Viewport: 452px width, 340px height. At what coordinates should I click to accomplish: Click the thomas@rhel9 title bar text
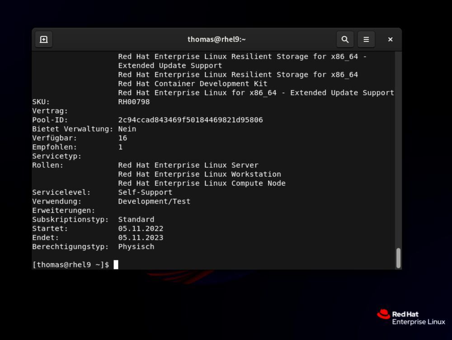coord(217,39)
